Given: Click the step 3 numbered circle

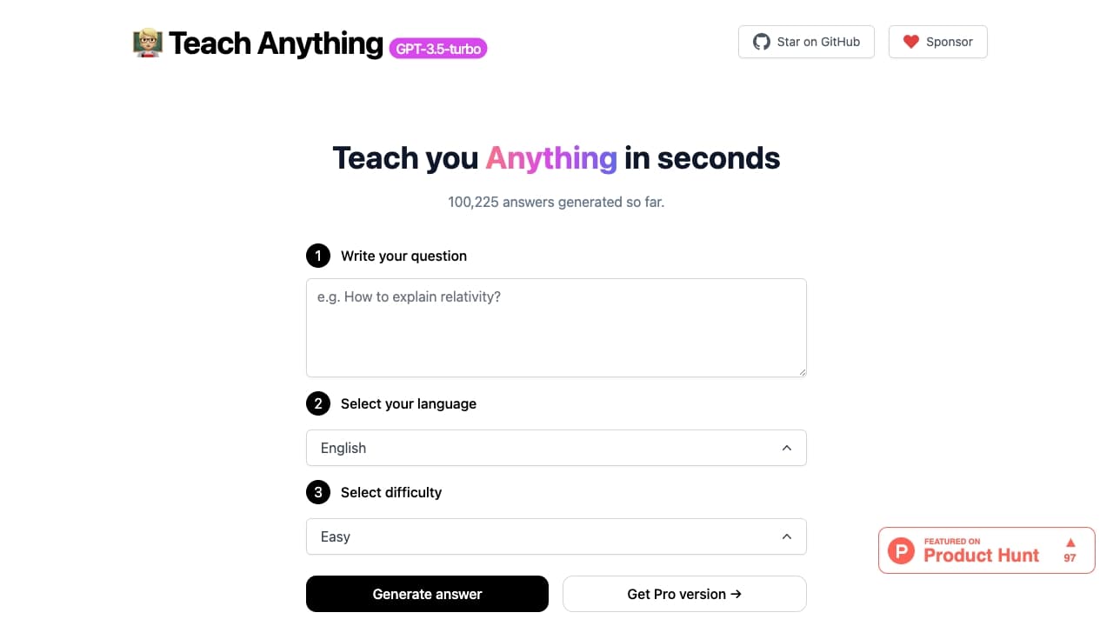Looking at the screenshot, I should point(317,492).
